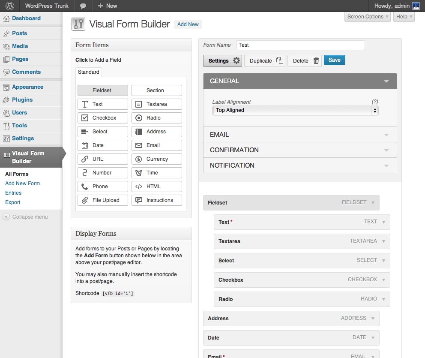Switch to the Standard tab in Form Items
Image resolution: width=425 pixels, height=358 pixels.
point(89,72)
